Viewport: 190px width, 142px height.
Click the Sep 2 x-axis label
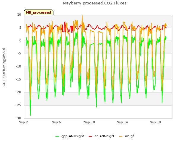click(x=23, y=122)
